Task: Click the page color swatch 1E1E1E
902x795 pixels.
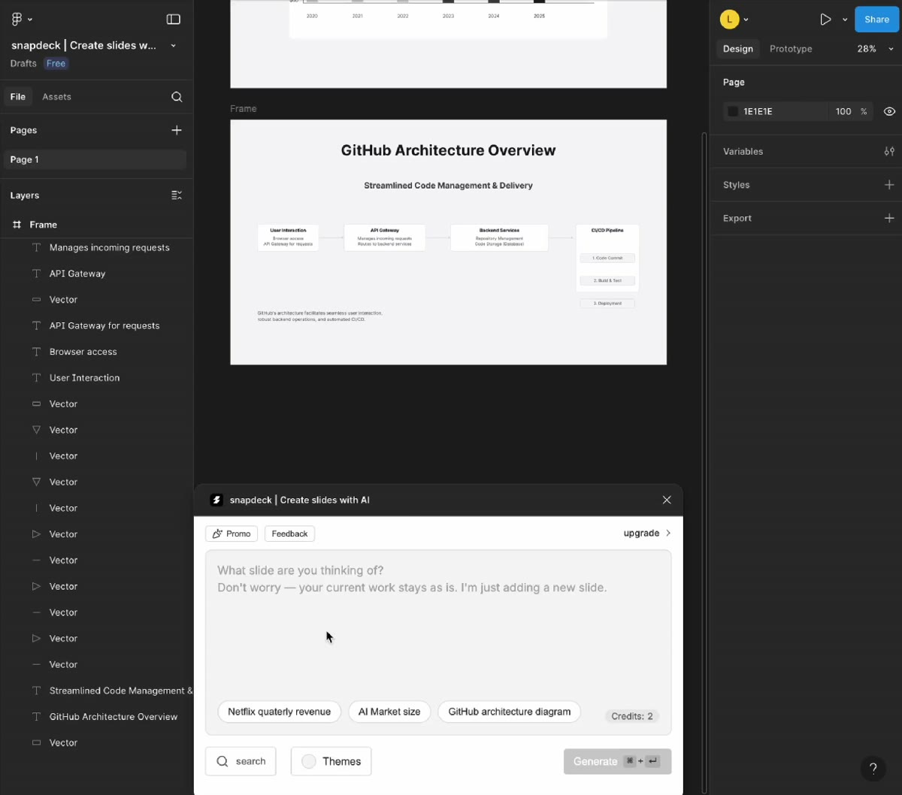Action: (x=733, y=111)
